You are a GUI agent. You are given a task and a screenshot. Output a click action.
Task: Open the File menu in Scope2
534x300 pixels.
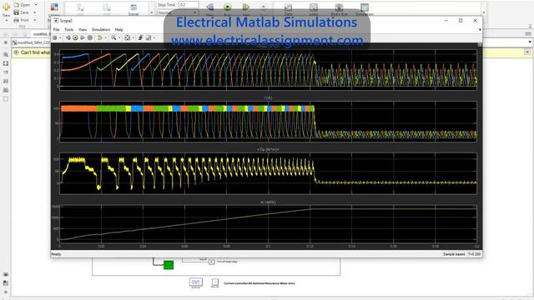(56, 30)
